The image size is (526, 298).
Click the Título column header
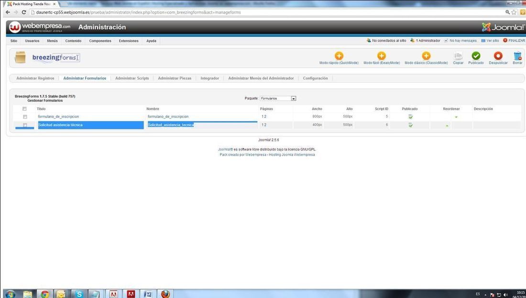pyautogui.click(x=41, y=109)
